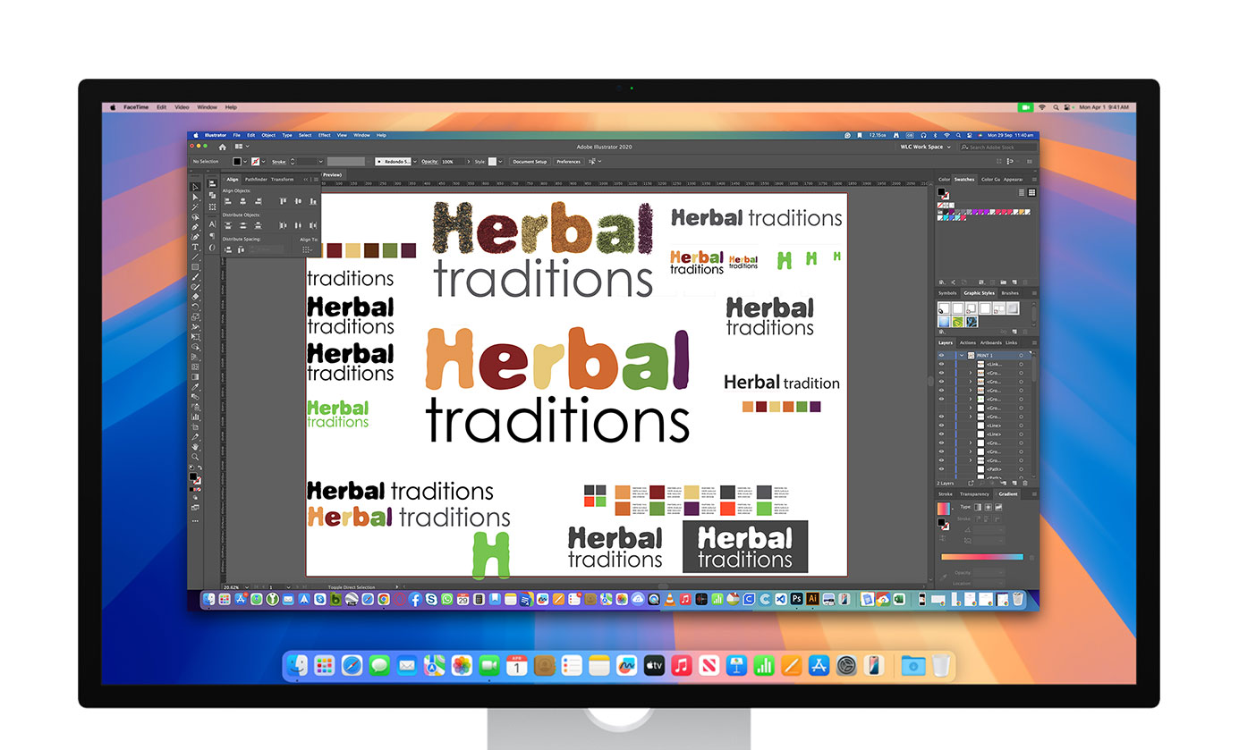
Task: Click the Preferences button
Action: tap(568, 162)
